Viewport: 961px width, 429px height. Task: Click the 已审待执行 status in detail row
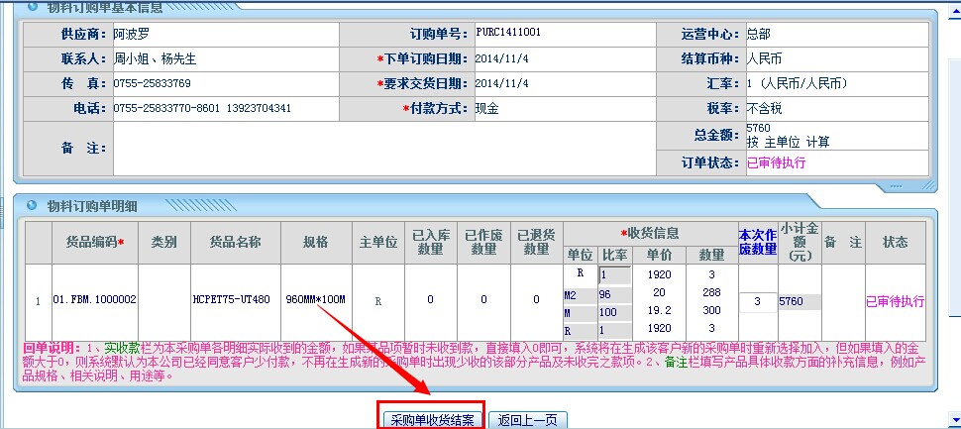point(895,300)
